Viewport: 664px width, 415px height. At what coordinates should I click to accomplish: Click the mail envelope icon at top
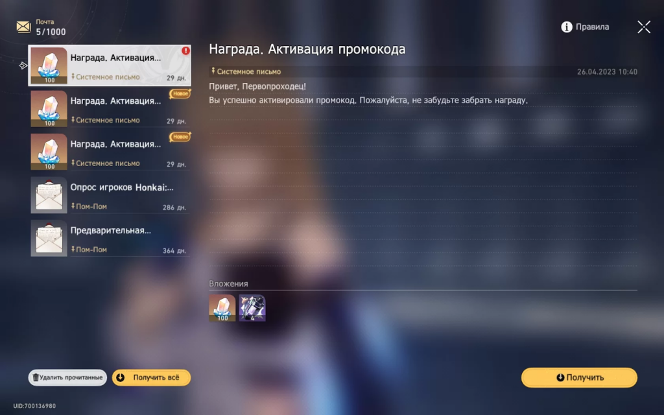click(24, 27)
